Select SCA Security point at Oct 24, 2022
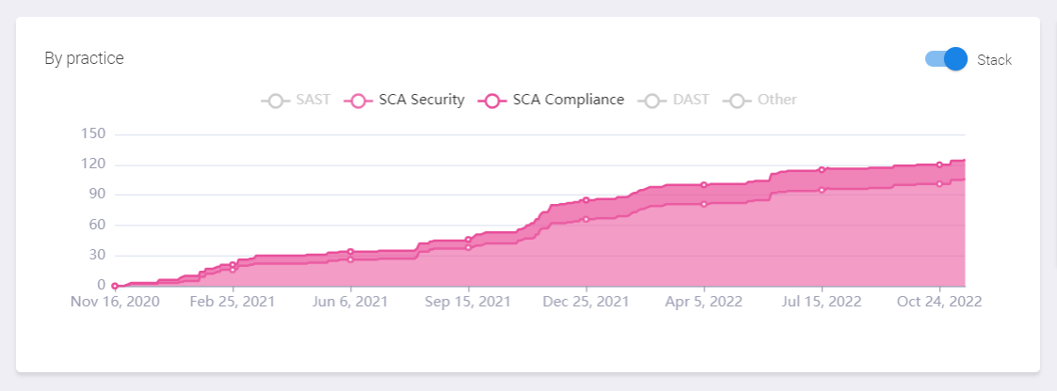Viewport: 1057px width, 391px height. point(939,184)
